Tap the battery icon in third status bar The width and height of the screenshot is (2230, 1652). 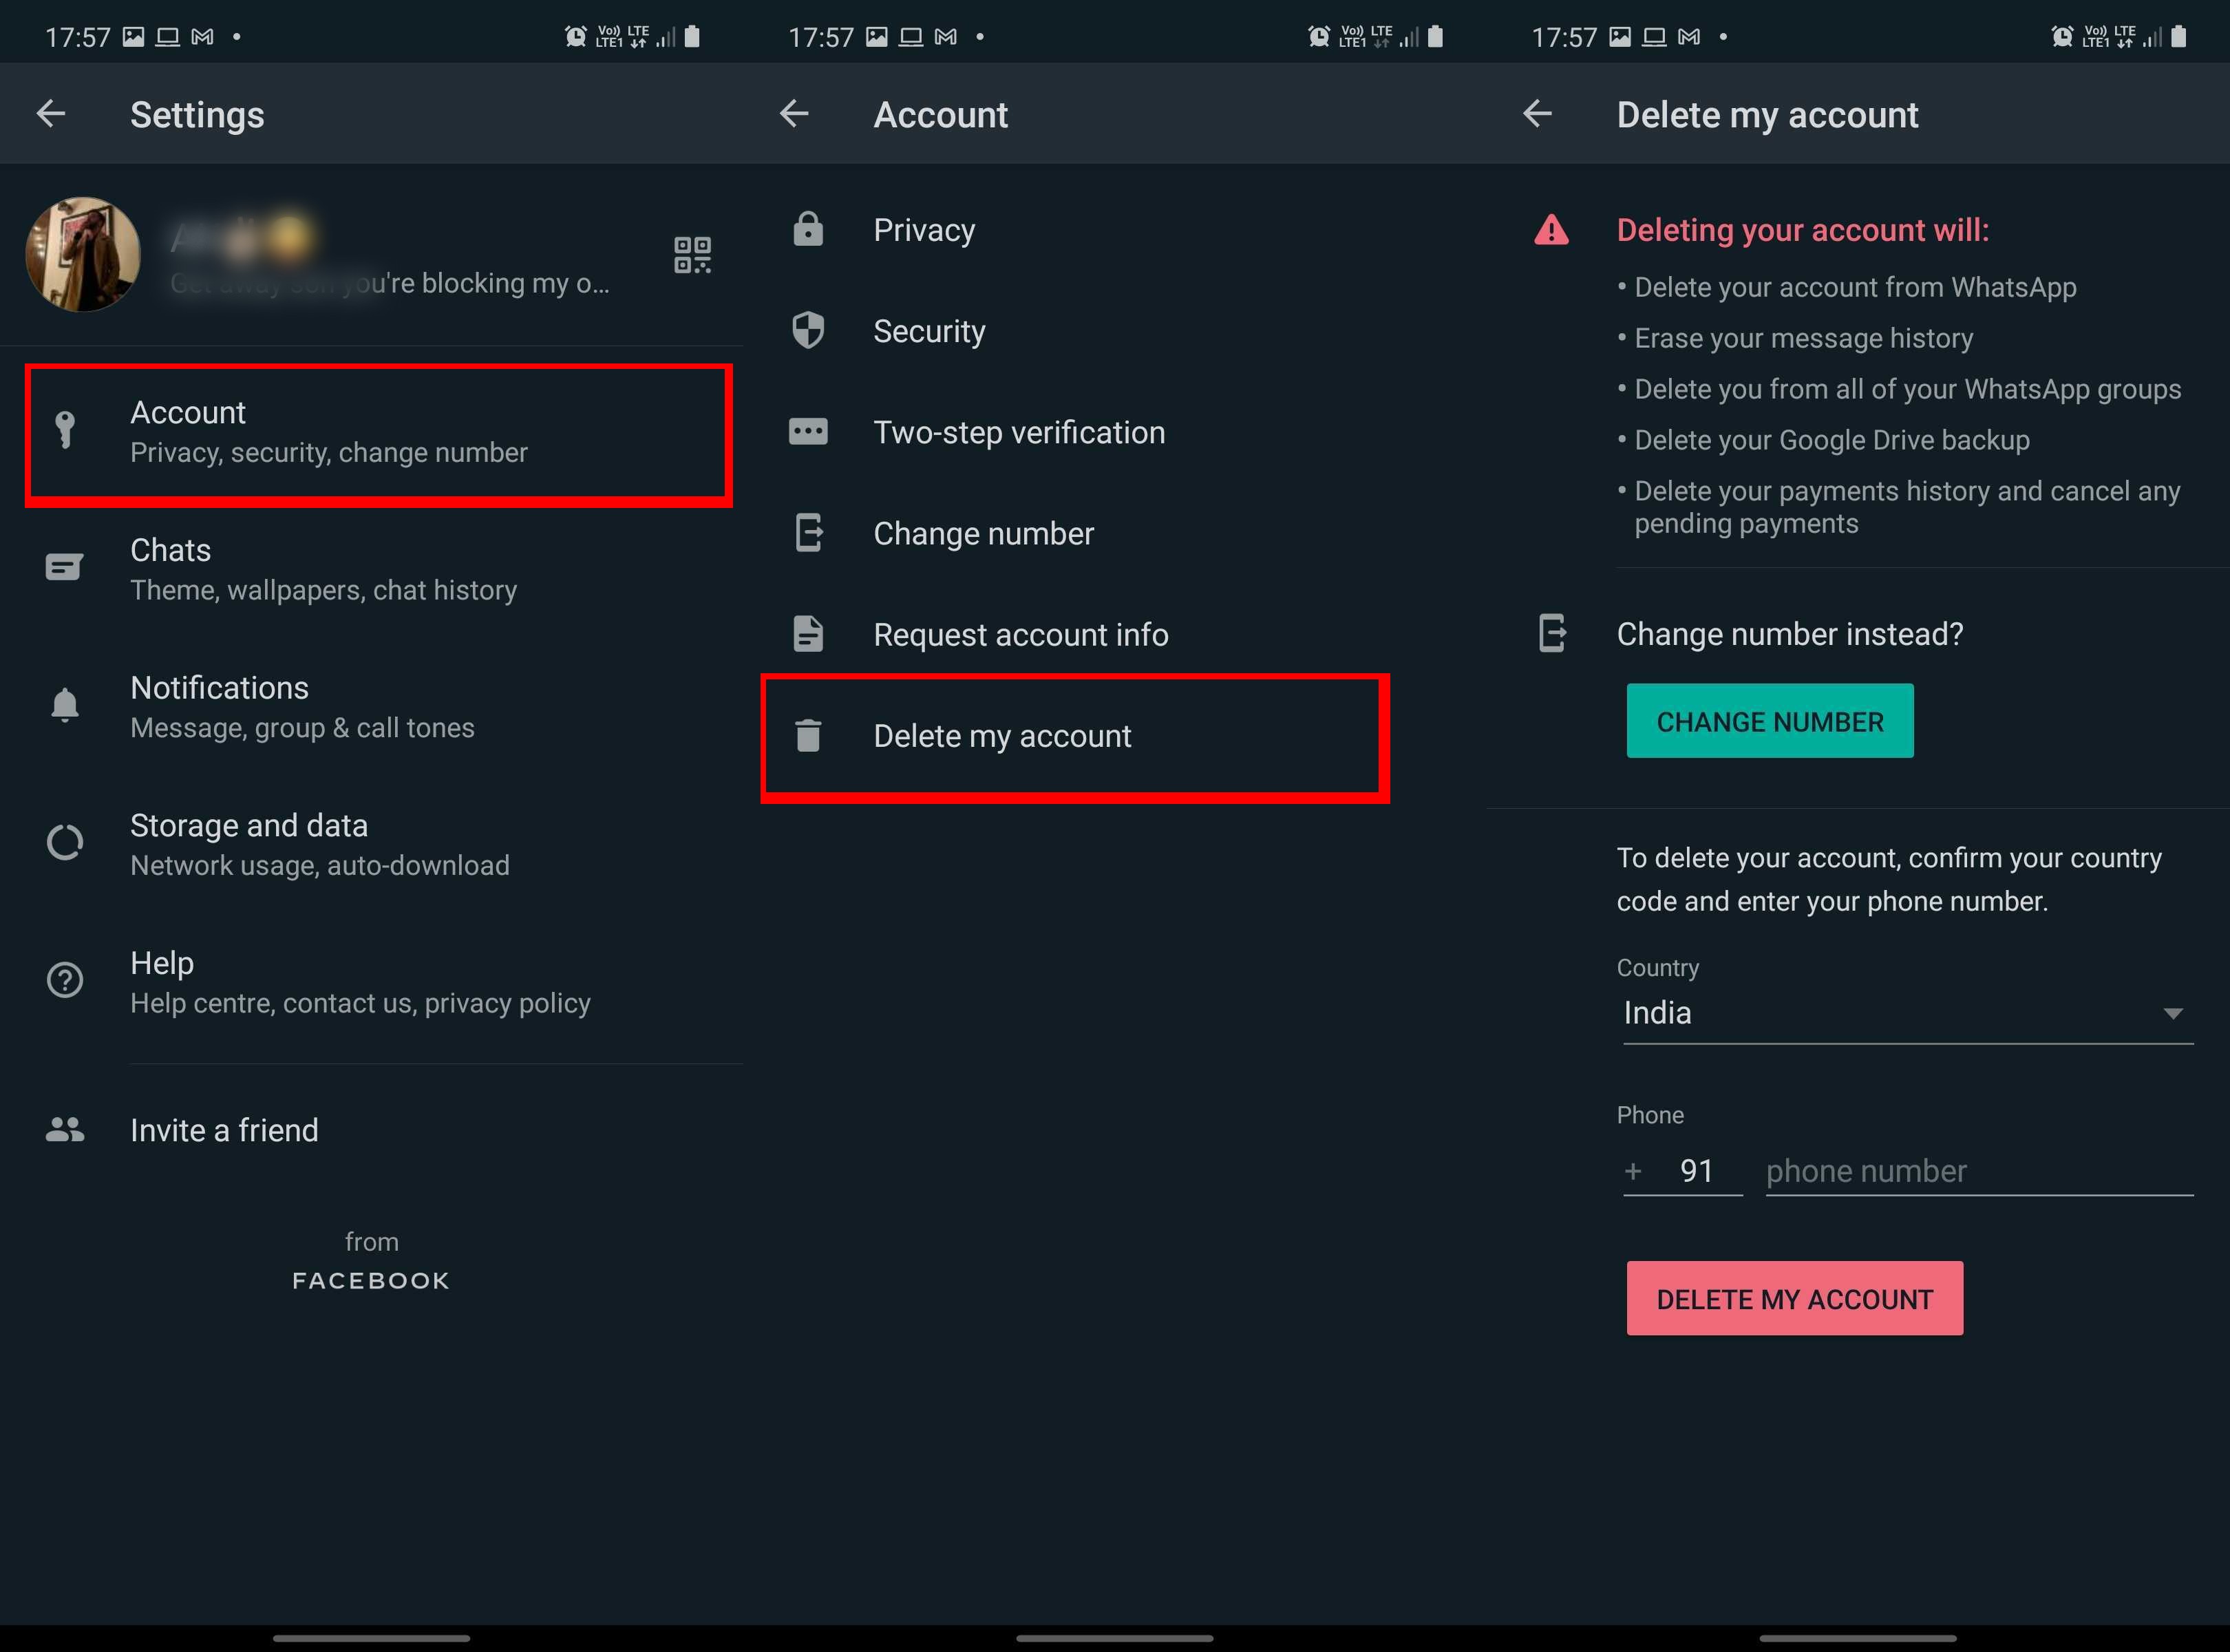(x=2179, y=37)
